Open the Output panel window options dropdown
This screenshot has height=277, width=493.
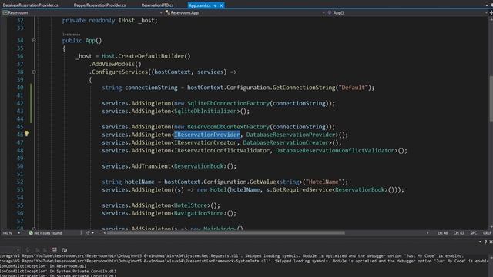point(480,242)
